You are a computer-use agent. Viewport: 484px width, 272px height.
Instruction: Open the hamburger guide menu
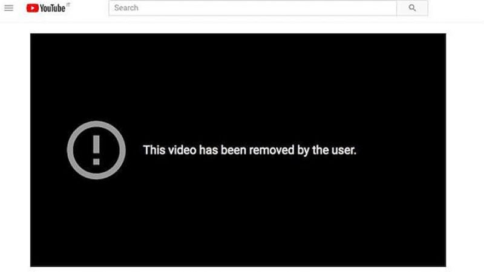[x=8, y=8]
